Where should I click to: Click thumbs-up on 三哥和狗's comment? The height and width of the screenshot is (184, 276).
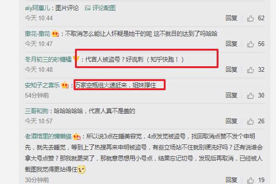[250, 121]
